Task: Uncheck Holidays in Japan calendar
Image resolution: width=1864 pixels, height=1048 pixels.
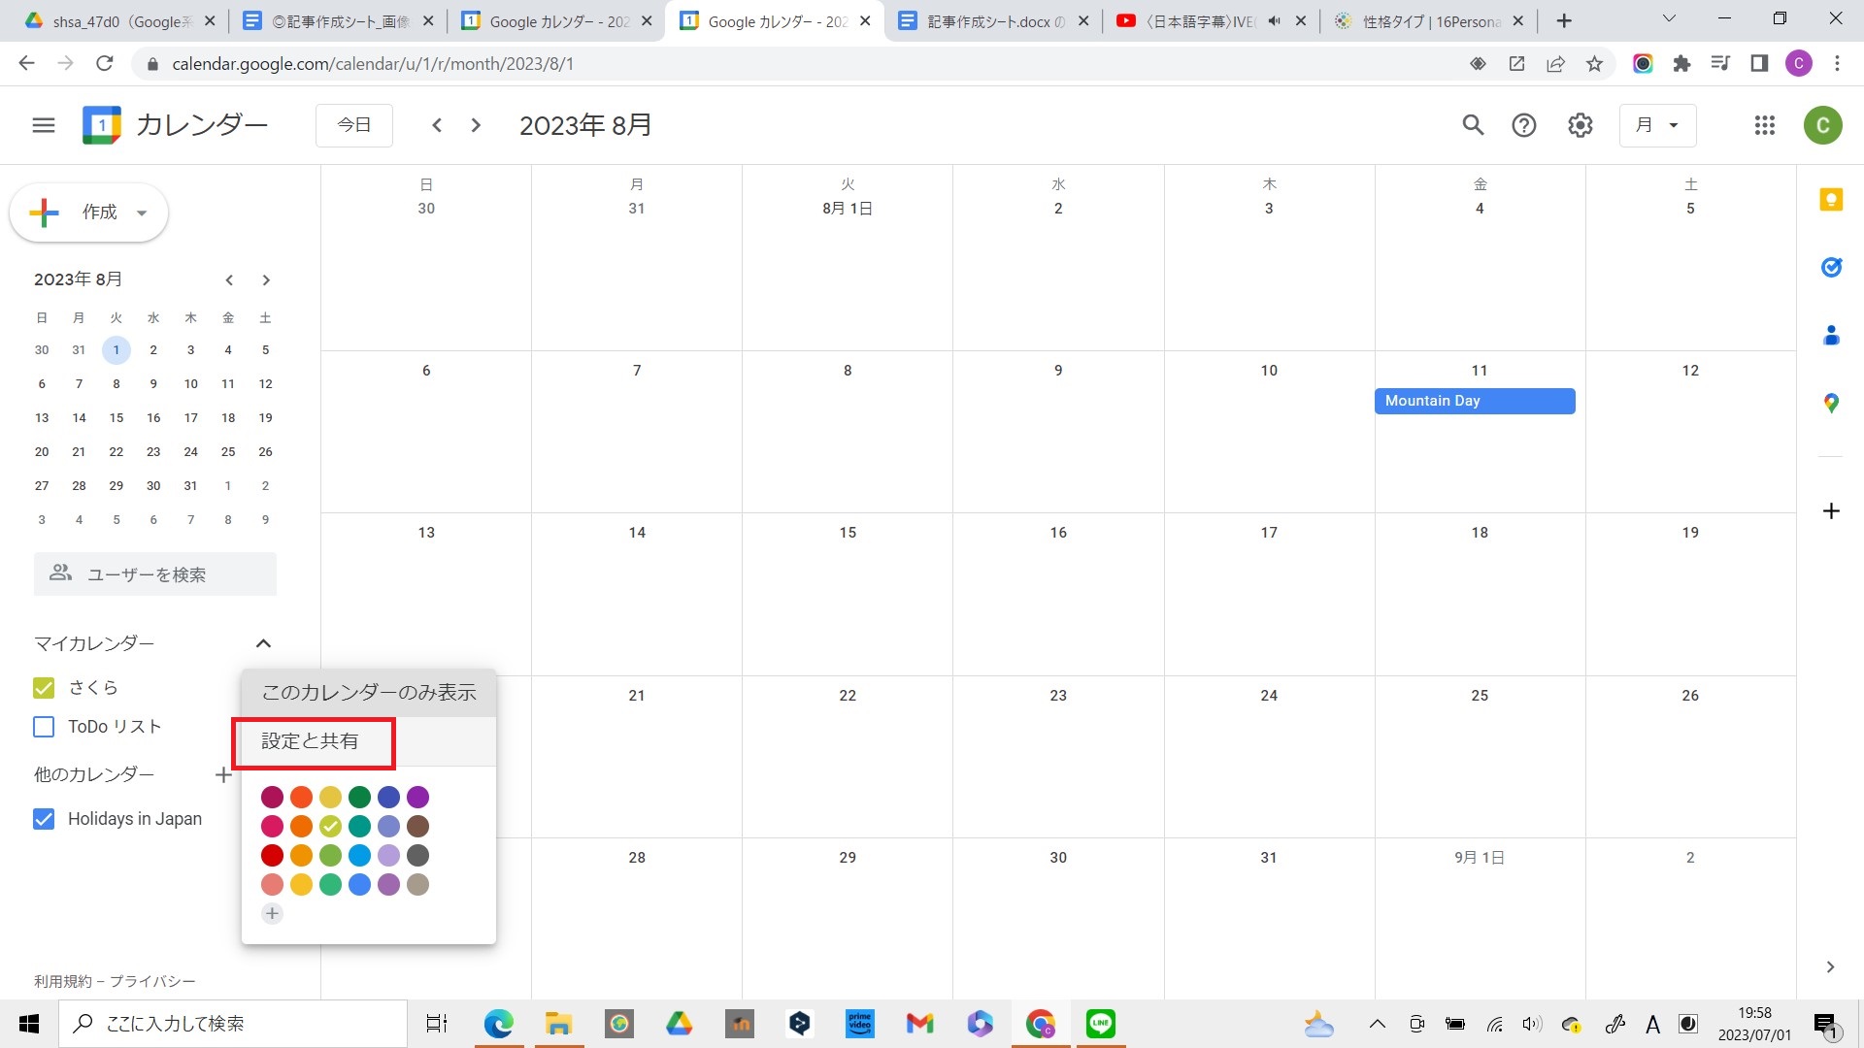Action: pyautogui.click(x=44, y=819)
